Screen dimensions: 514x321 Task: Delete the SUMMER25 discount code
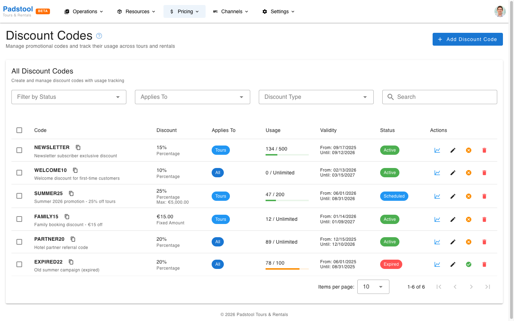point(484,196)
